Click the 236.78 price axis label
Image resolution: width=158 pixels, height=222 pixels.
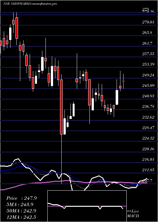(x=148, y=107)
